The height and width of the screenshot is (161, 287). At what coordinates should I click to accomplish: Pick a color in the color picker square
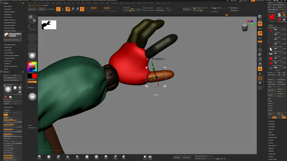(32, 66)
